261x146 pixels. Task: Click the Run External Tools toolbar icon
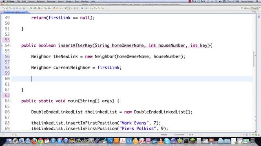point(39,8)
